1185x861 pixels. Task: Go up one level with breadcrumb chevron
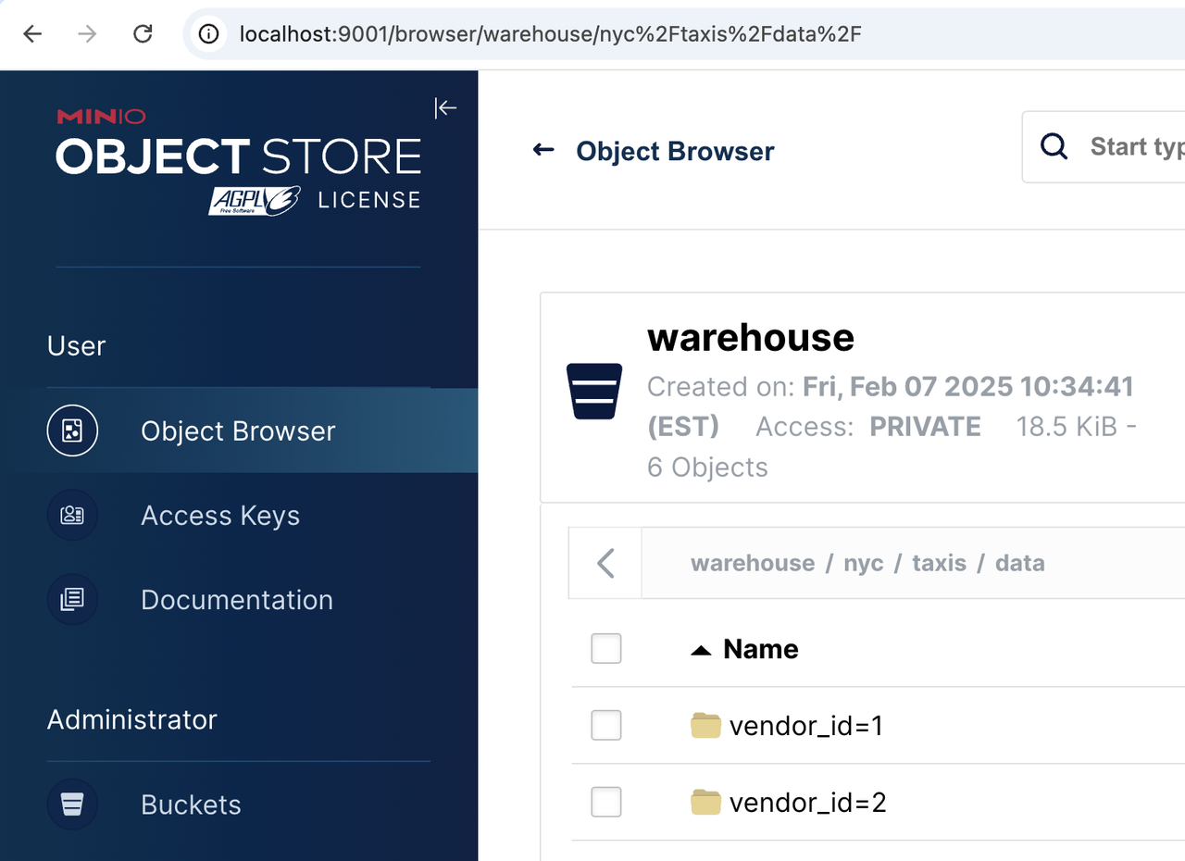pos(605,563)
